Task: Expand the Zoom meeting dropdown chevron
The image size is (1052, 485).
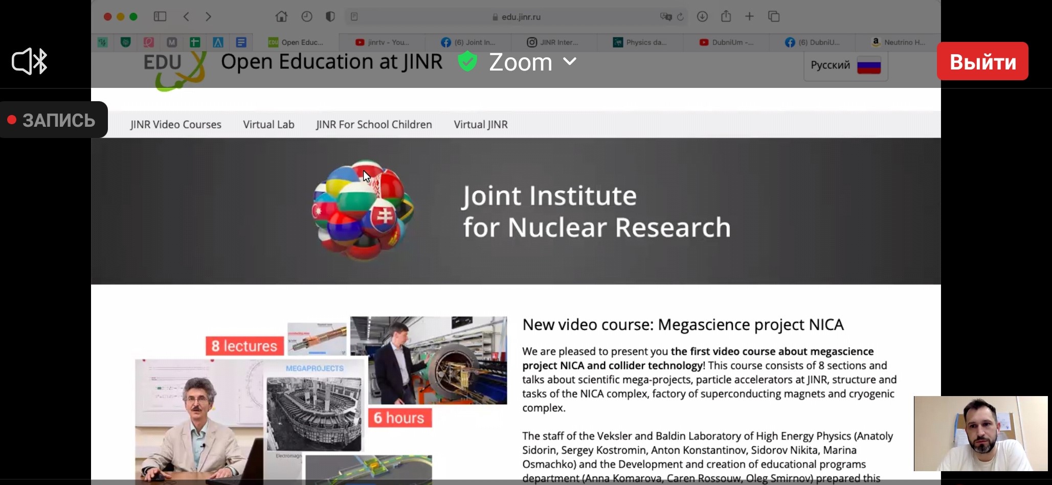Action: point(570,62)
